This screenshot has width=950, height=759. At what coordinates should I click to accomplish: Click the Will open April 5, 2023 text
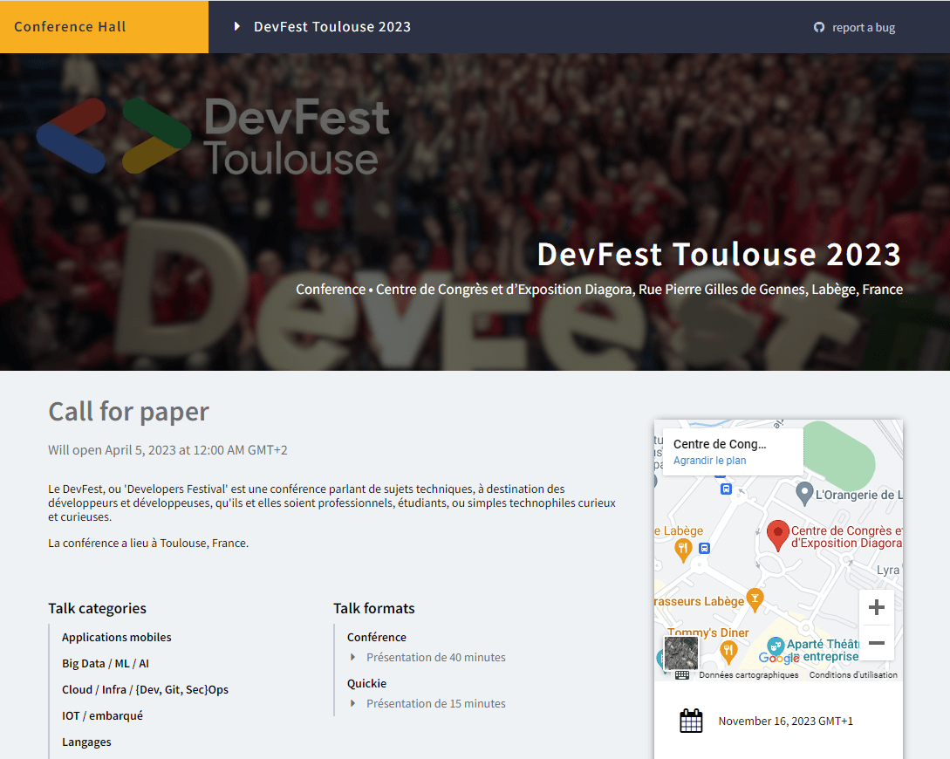(x=167, y=450)
